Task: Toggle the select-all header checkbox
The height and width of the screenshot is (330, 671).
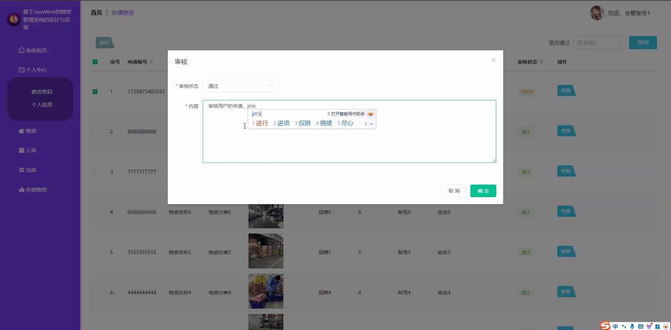Action: coord(95,62)
